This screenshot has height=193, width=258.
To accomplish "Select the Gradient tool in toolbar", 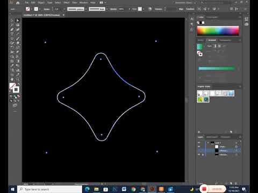I will point(18,61).
